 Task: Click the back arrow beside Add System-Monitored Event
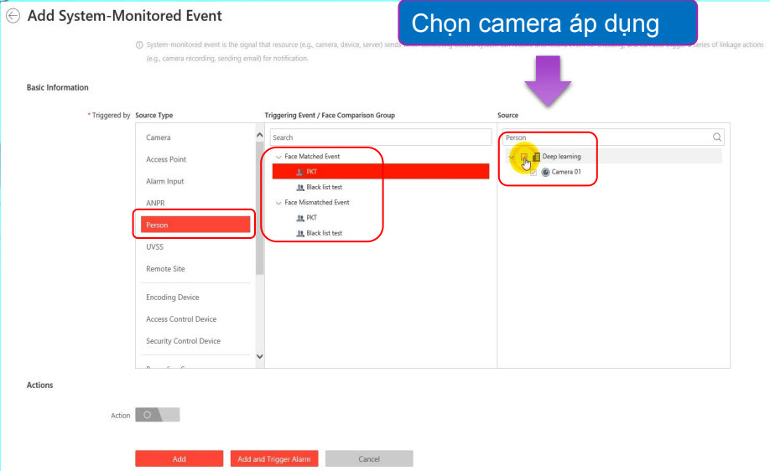click(13, 16)
